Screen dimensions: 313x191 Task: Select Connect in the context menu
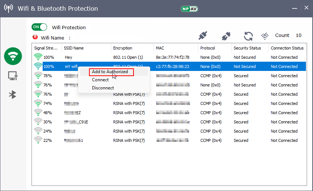coord(101,80)
